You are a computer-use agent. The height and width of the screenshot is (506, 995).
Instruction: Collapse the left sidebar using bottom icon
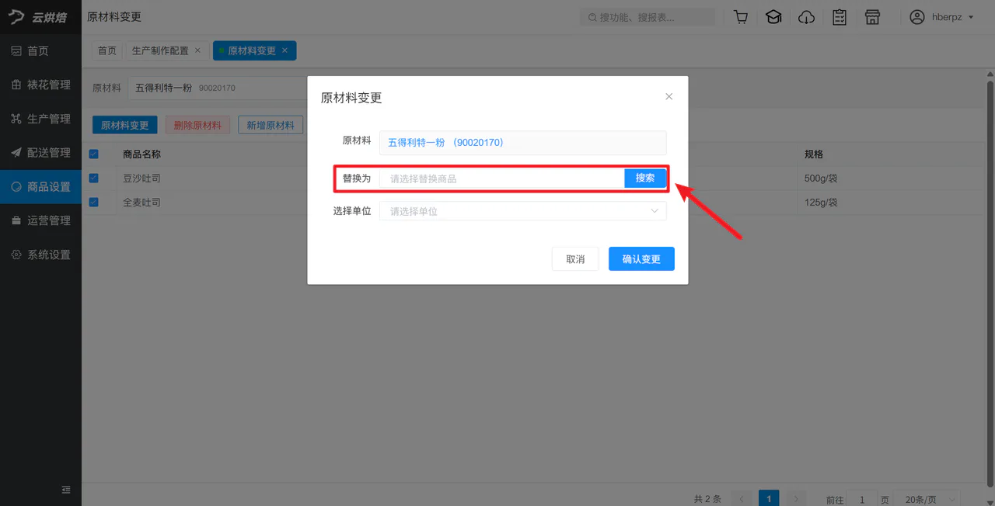pyautogui.click(x=66, y=490)
